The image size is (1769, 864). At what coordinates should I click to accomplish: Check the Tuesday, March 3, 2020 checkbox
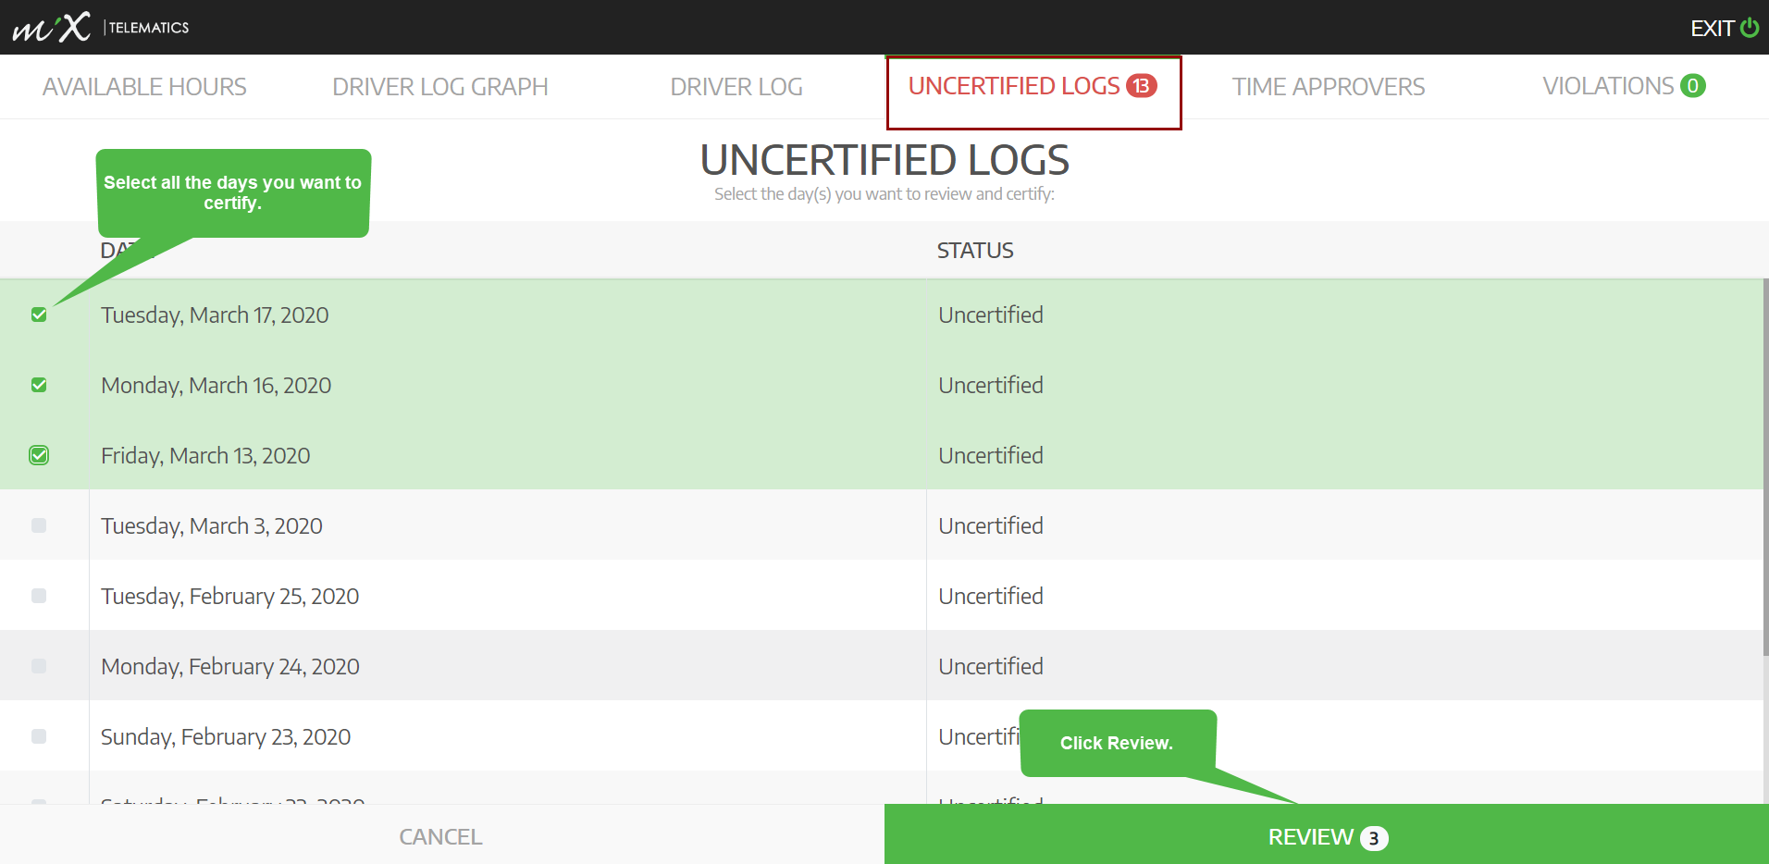pyautogui.click(x=39, y=525)
